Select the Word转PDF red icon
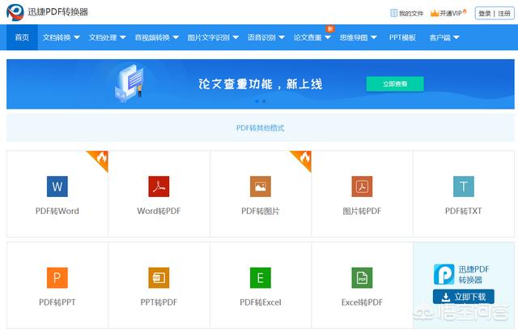518x330 pixels. pos(159,186)
